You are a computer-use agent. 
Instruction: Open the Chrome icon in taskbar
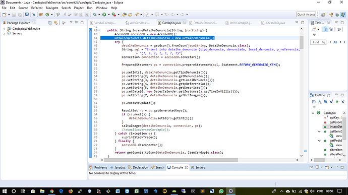point(52,191)
